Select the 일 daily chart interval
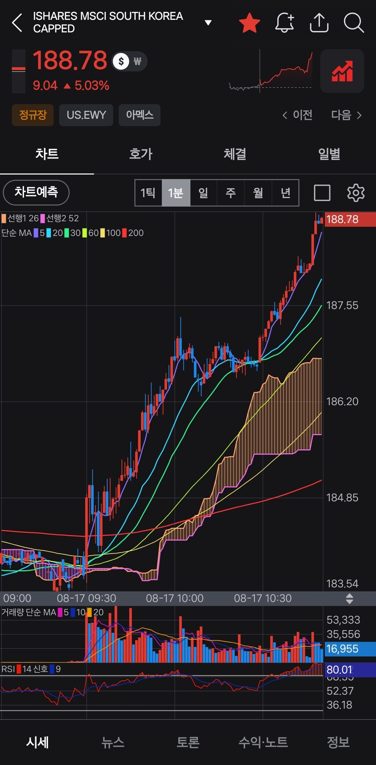Screen dimensions: 376x765 point(203,193)
